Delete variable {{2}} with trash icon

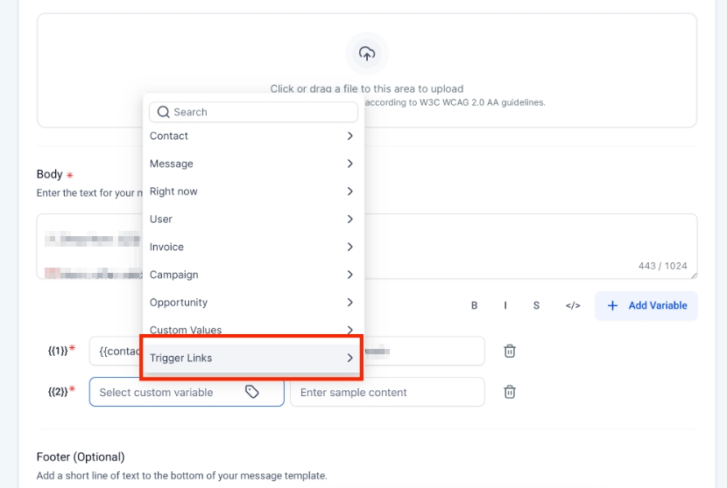click(x=510, y=392)
